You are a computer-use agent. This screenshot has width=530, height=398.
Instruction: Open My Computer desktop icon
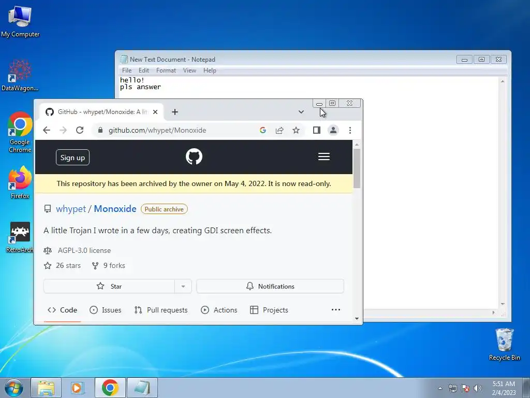[20, 22]
